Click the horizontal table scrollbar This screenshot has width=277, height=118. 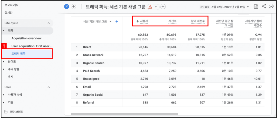point(125,114)
